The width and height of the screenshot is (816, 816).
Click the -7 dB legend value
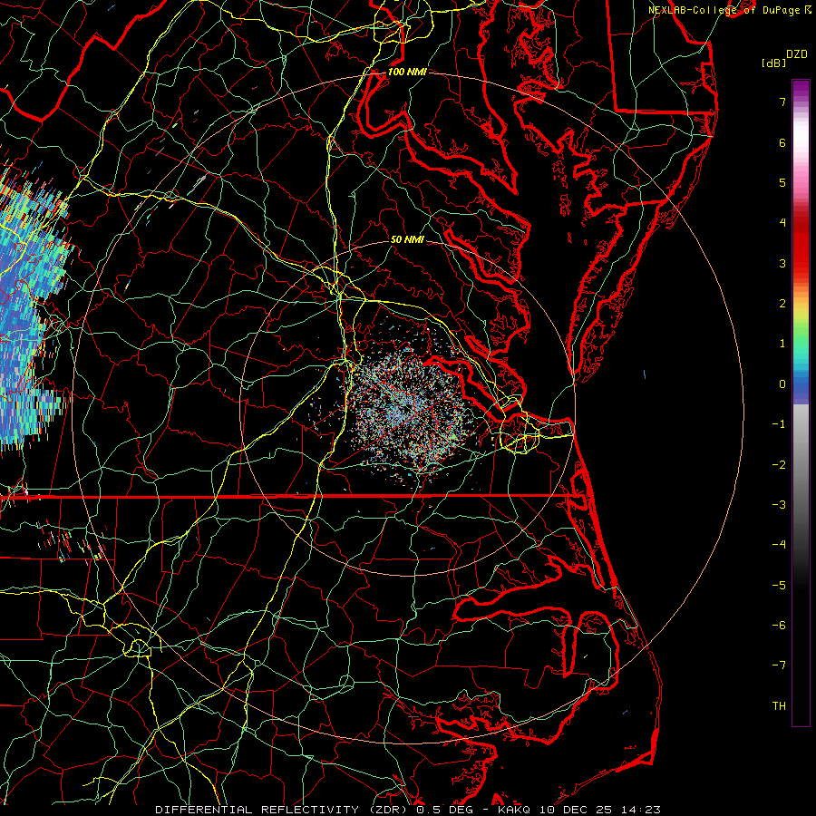pyautogui.click(x=779, y=665)
